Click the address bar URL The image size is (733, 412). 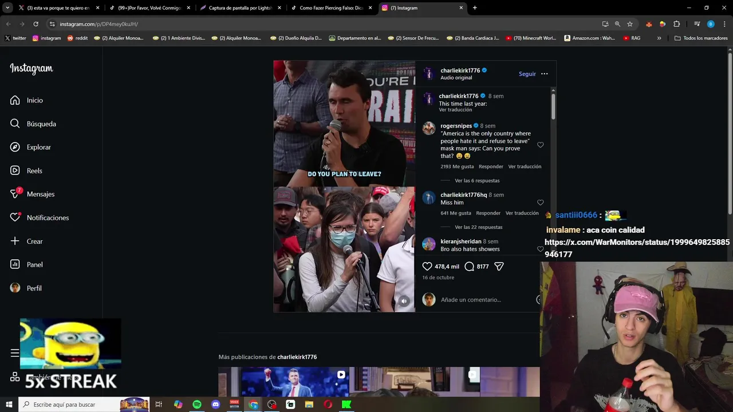98,24
